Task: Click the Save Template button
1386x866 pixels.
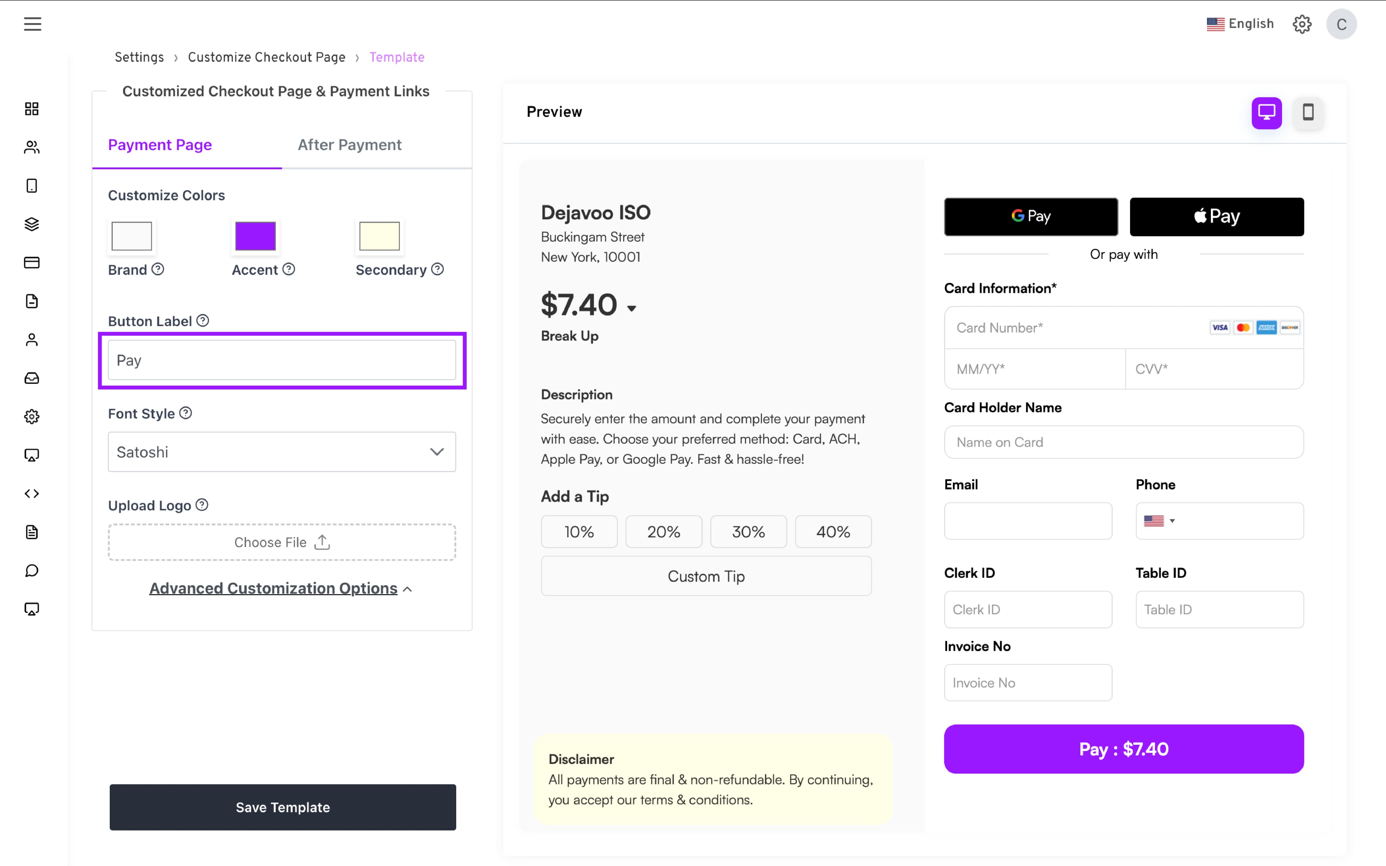Action: click(283, 807)
